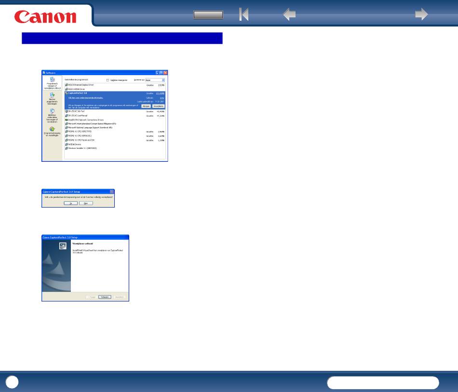Screen dimensions: 458x392
Task: Close the Software window
Action: pos(165,73)
